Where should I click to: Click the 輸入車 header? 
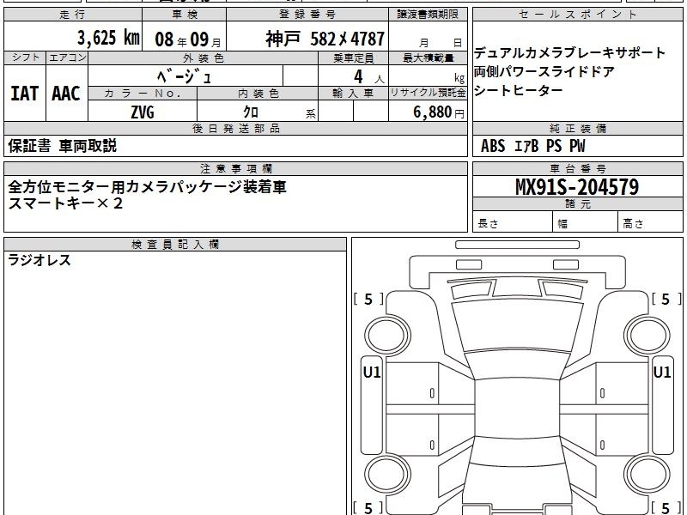[x=353, y=94]
